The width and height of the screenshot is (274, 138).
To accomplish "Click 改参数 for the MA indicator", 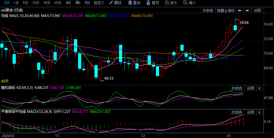I will (208, 11).
